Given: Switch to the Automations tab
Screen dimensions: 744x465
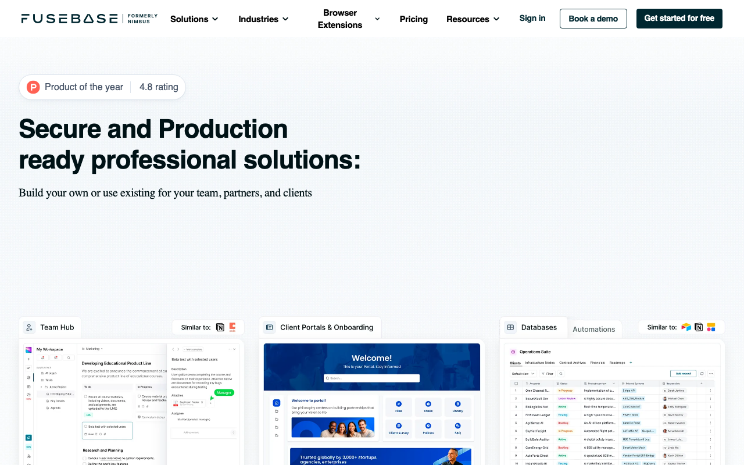Looking at the screenshot, I should [x=593, y=329].
